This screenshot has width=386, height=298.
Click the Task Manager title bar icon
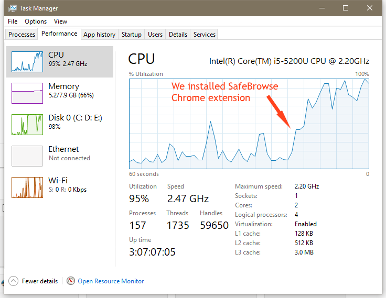pos(12,8)
